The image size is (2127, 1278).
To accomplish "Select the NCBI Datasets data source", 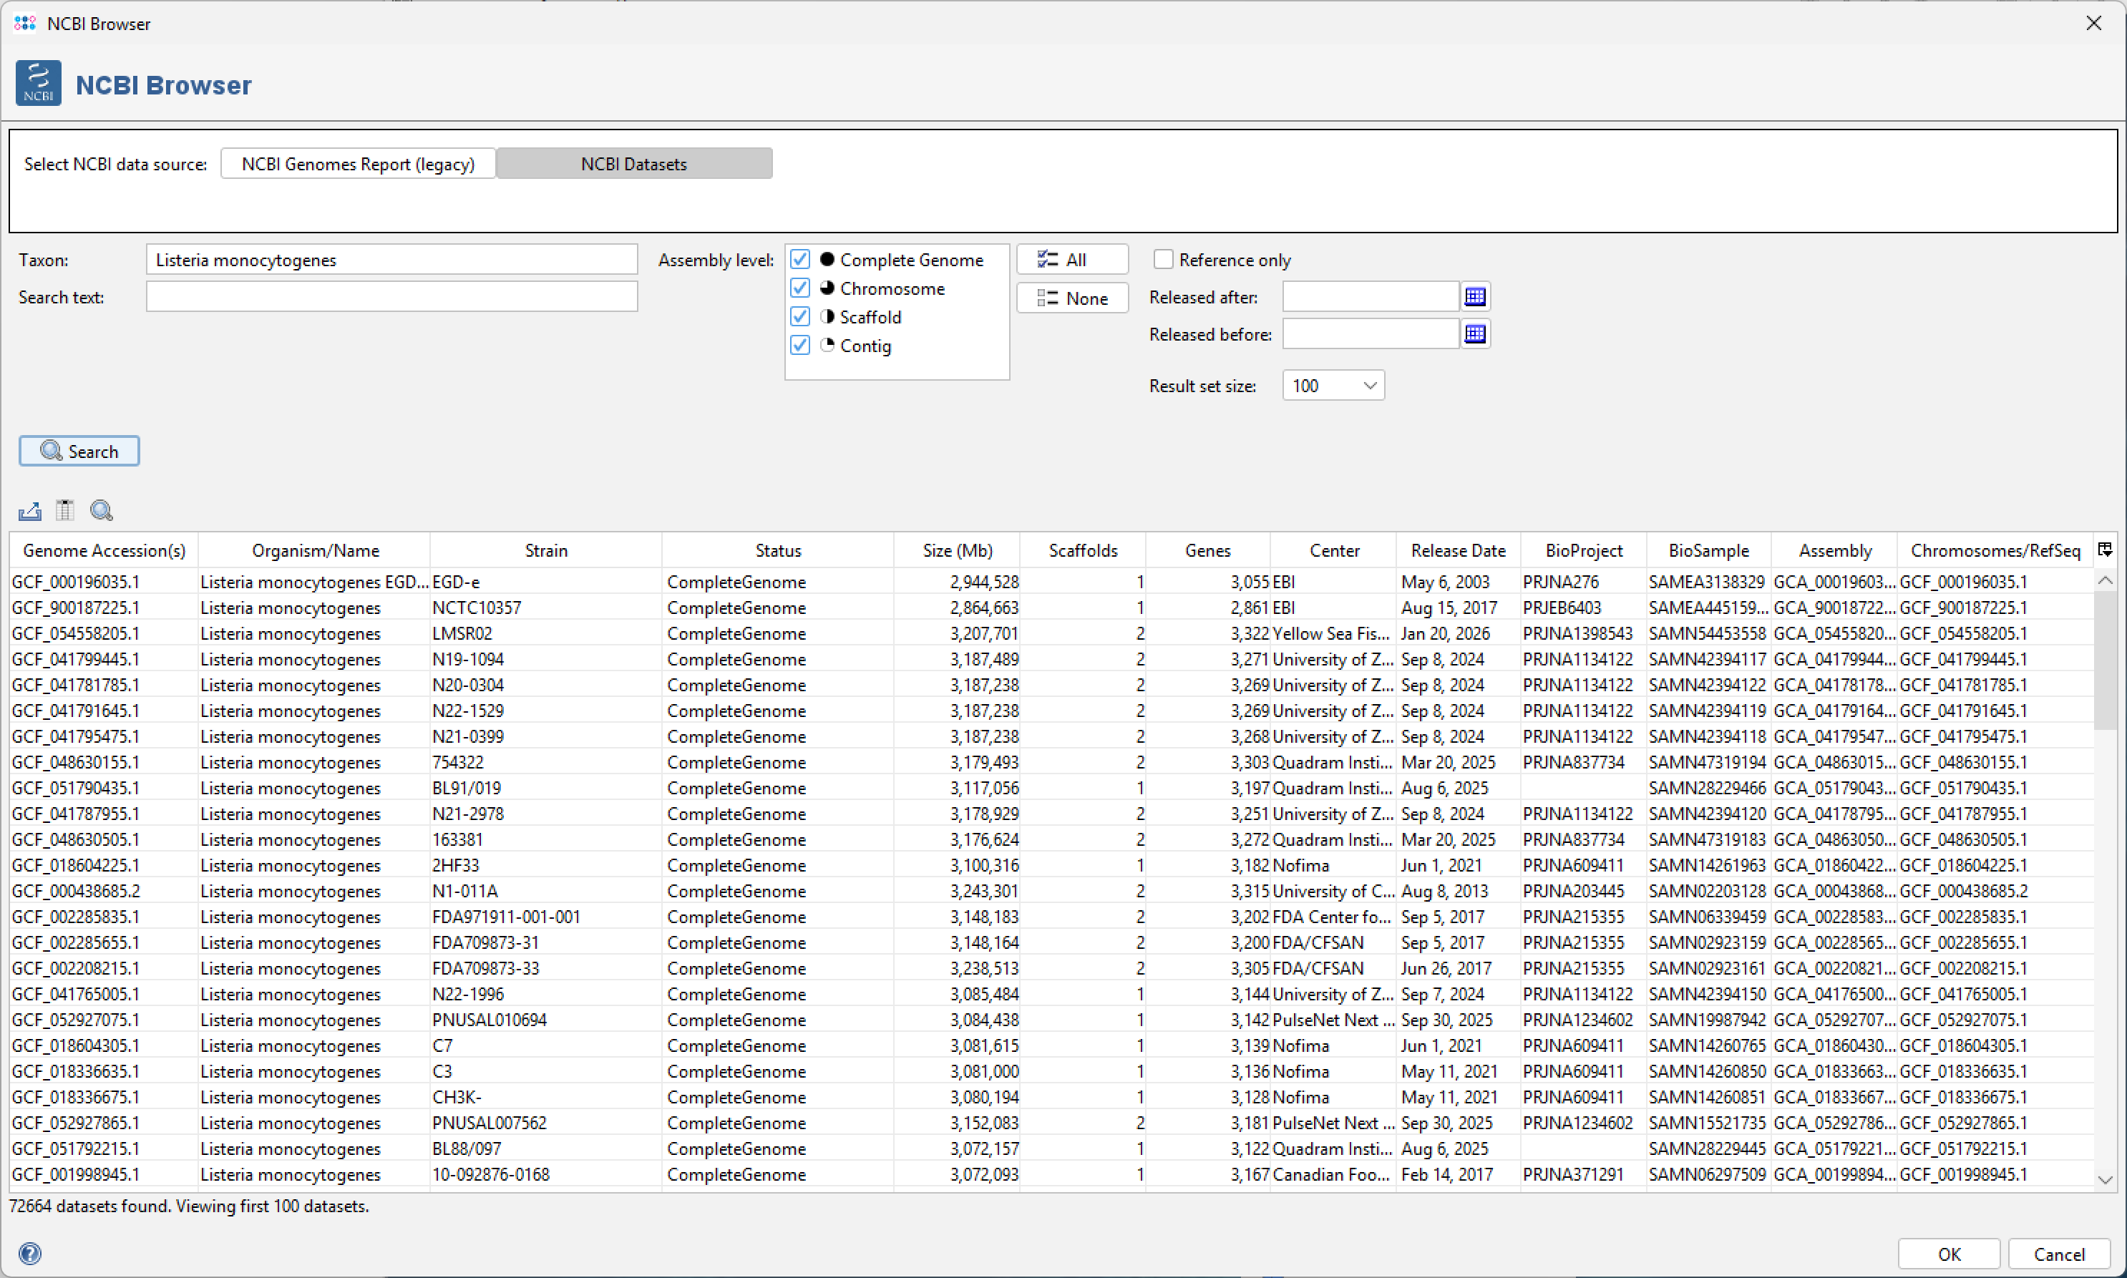I will click(634, 164).
